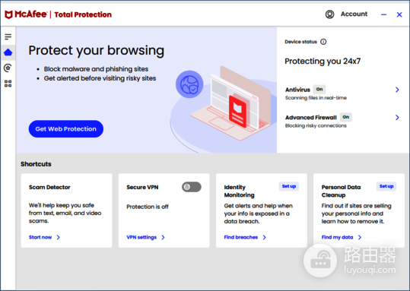Click the Identity Monitoring card title
410x291 pixels.
[x=239, y=191]
